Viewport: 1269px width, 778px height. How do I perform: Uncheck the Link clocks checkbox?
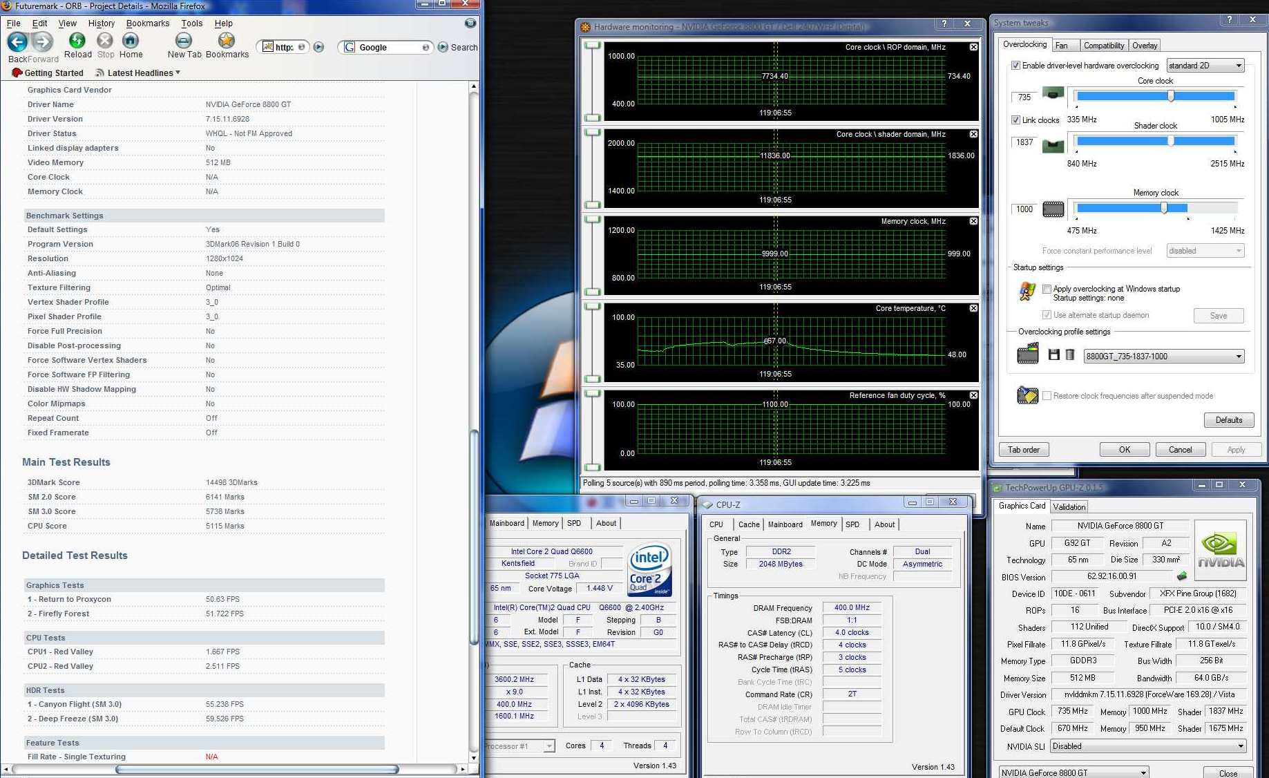pyautogui.click(x=1015, y=120)
